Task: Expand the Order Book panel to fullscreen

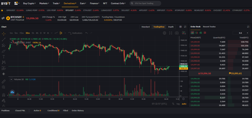Action: [248, 27]
